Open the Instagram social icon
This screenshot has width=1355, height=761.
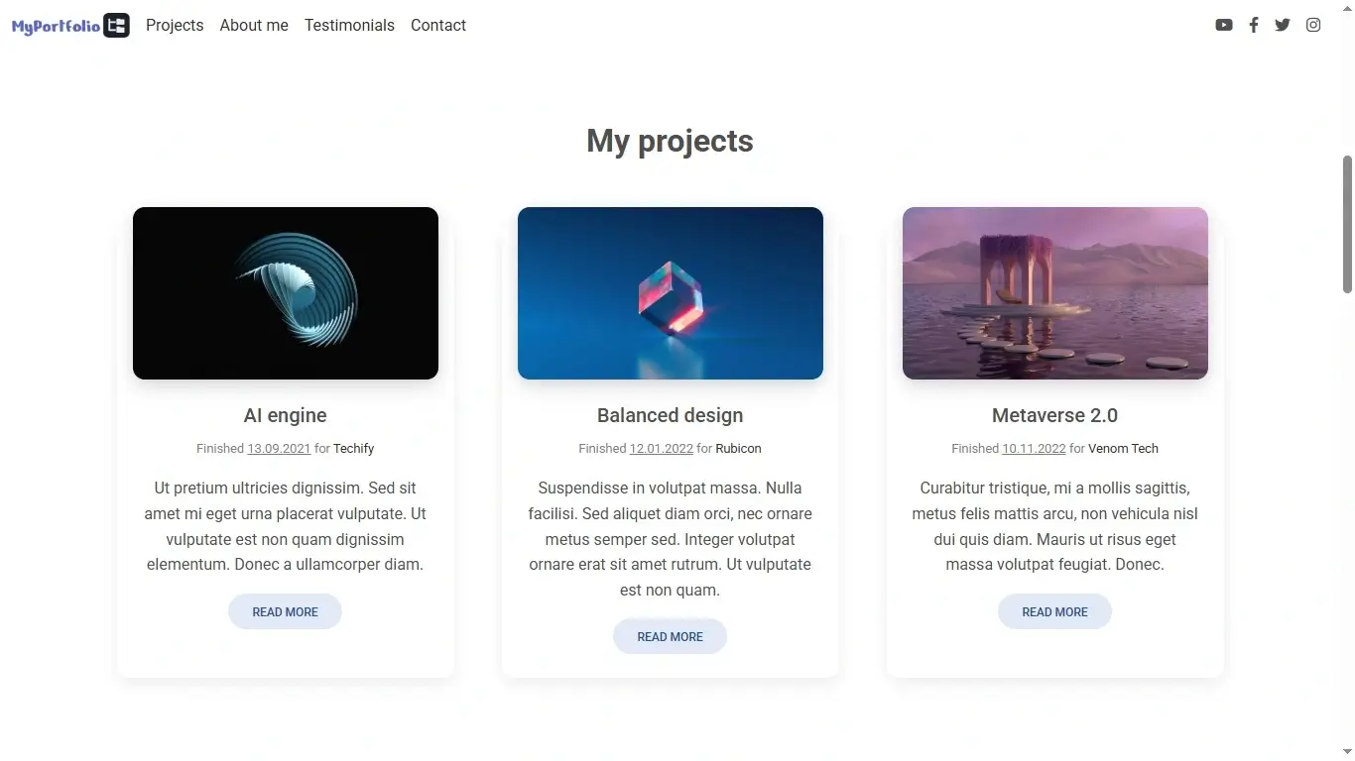1313,25
